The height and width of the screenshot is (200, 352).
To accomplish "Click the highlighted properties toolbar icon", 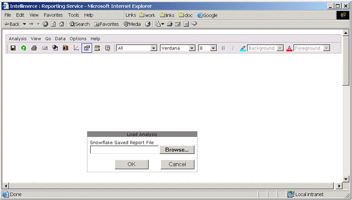I will tap(87, 48).
